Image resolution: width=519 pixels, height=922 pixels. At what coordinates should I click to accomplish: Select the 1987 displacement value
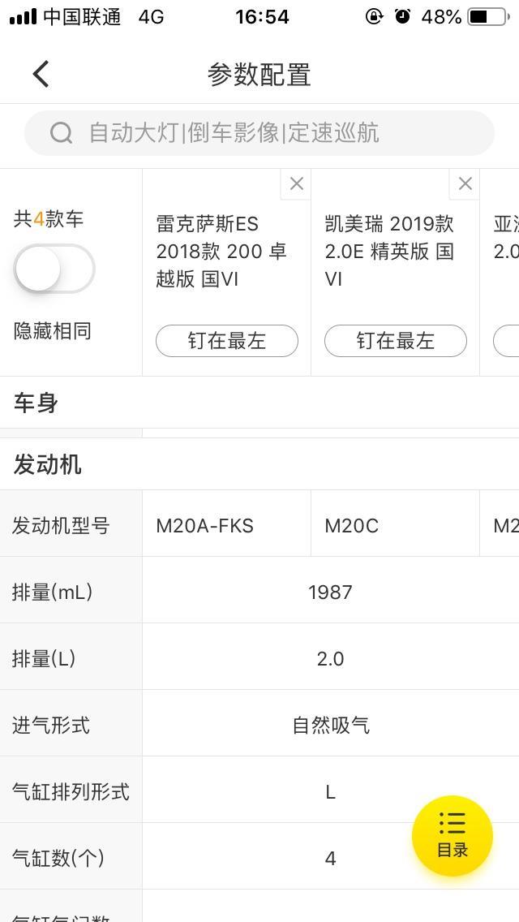point(330,592)
